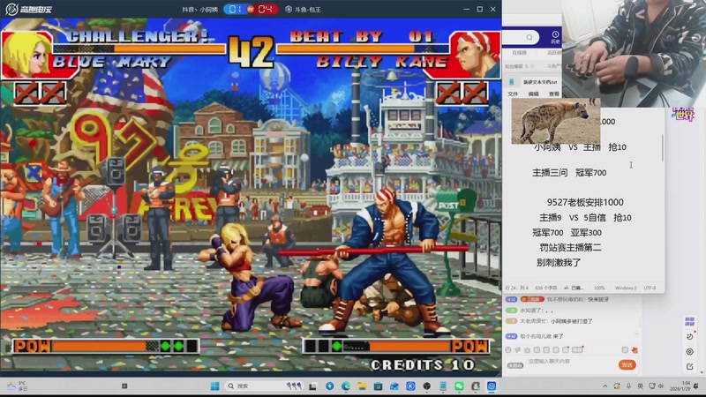
Task: Click the hyena picture thumbnail
Action: point(556,121)
